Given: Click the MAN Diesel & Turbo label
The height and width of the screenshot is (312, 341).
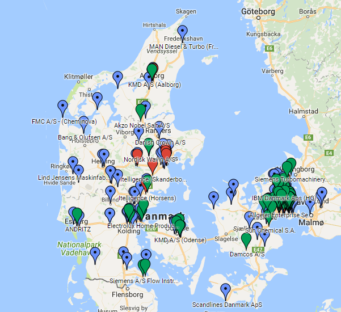Looking at the screenshot, I should click(183, 47).
